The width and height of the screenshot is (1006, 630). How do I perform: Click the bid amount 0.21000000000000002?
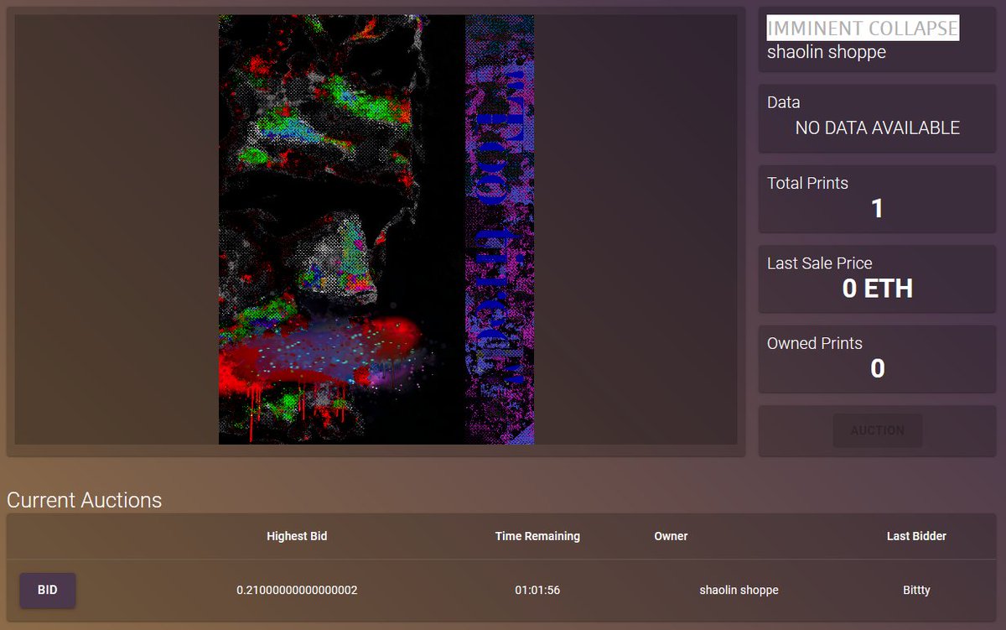[297, 590]
